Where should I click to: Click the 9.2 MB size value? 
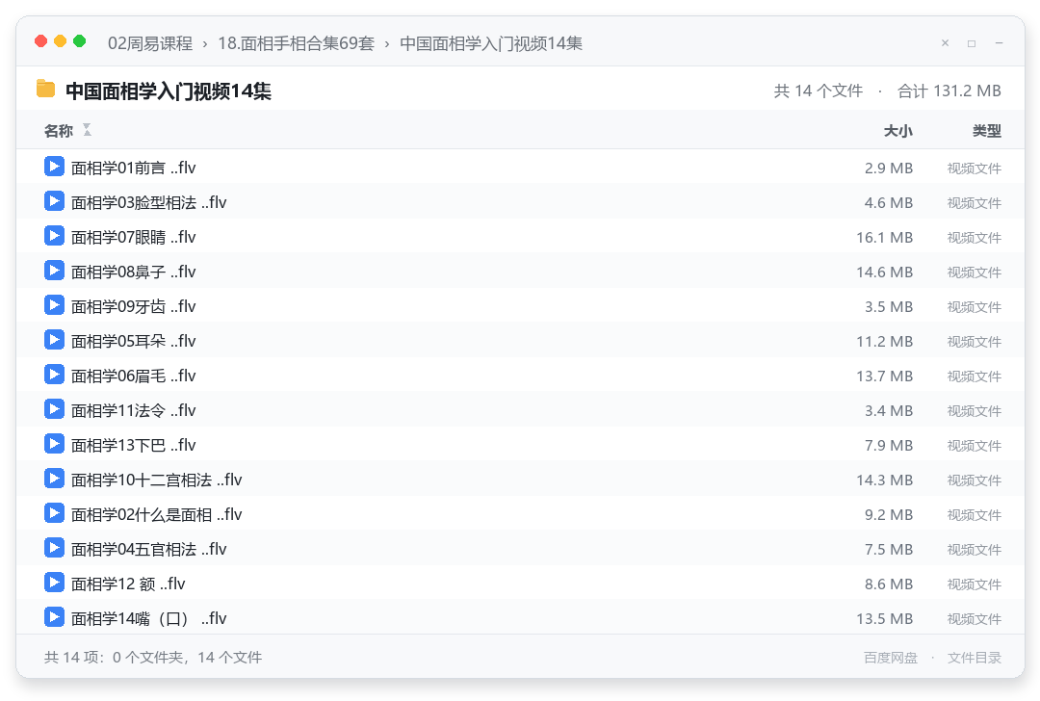coord(889,514)
